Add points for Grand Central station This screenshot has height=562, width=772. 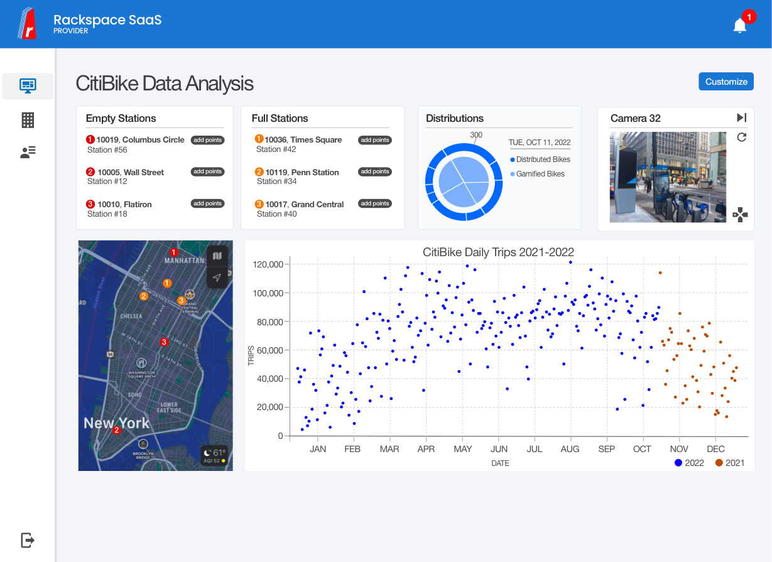(x=375, y=203)
